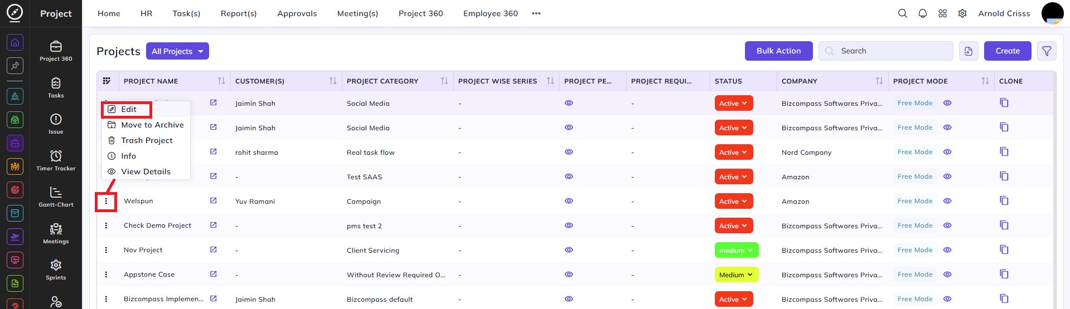Open Appstone Case external link icon
Image resolution: width=1070 pixels, height=309 pixels.
[213, 274]
